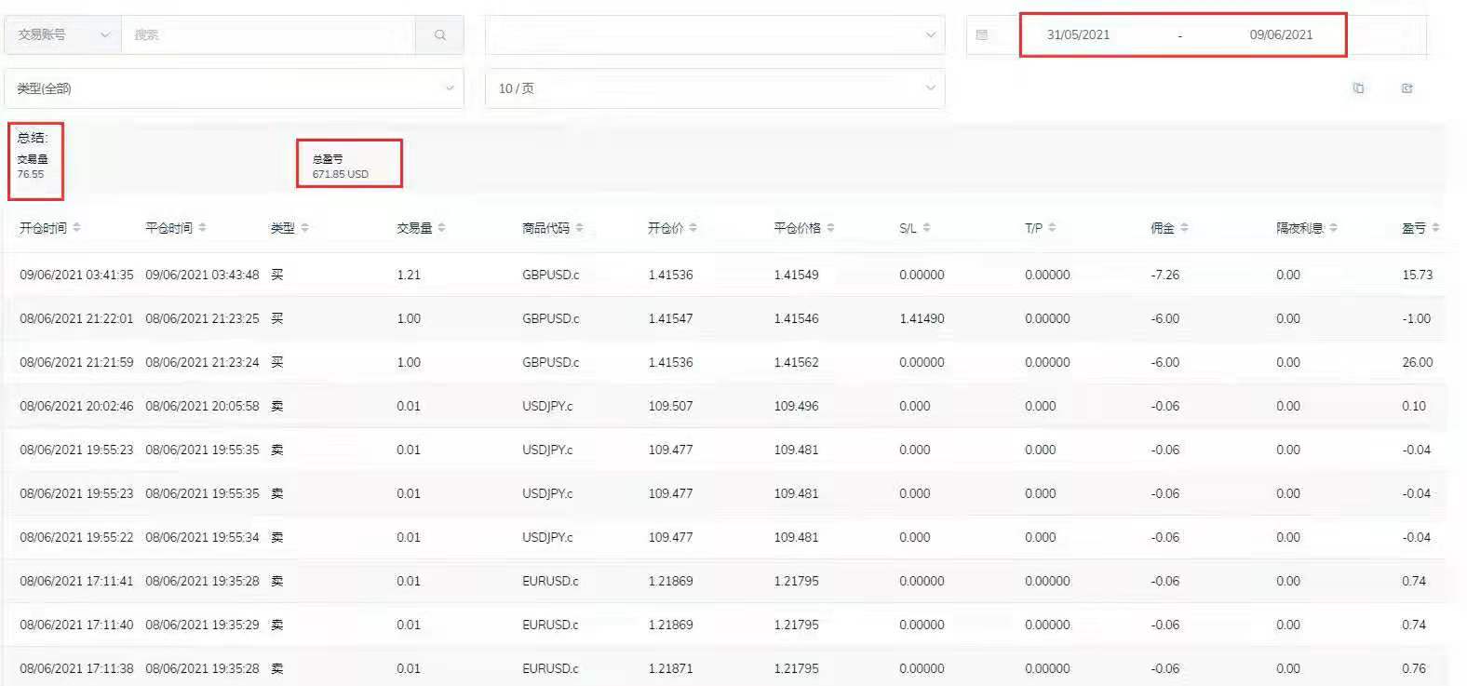Click open time 08/06/2021 20:02:46

point(76,407)
